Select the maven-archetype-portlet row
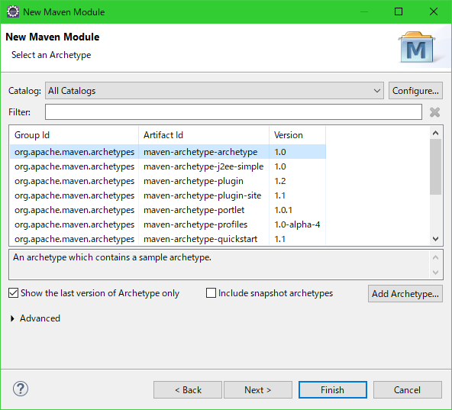This screenshot has height=410, width=452. 168,210
